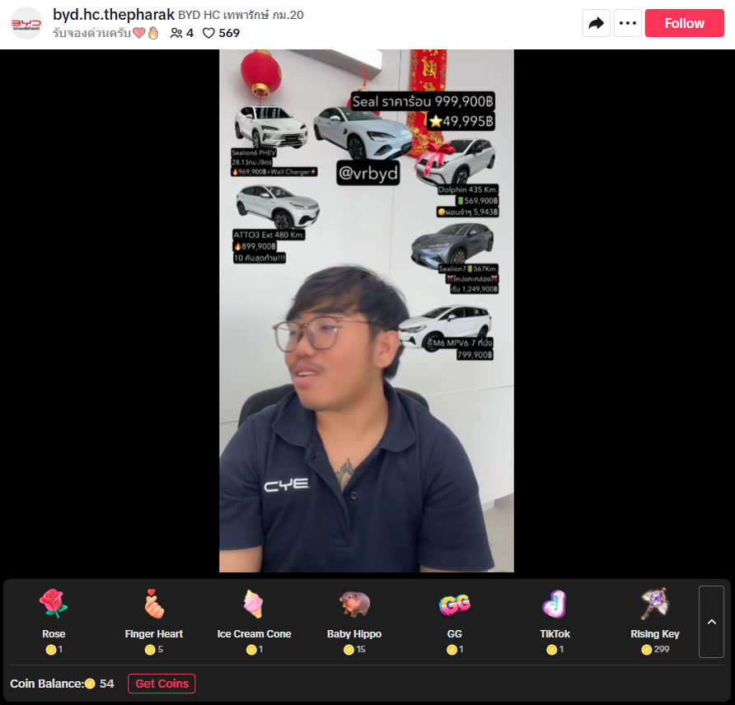Click the ATTO3 Ext 480 Km. label
This screenshot has height=705, width=735.
click(269, 235)
